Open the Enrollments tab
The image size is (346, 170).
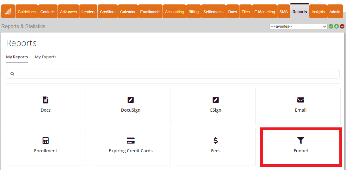[150, 11]
